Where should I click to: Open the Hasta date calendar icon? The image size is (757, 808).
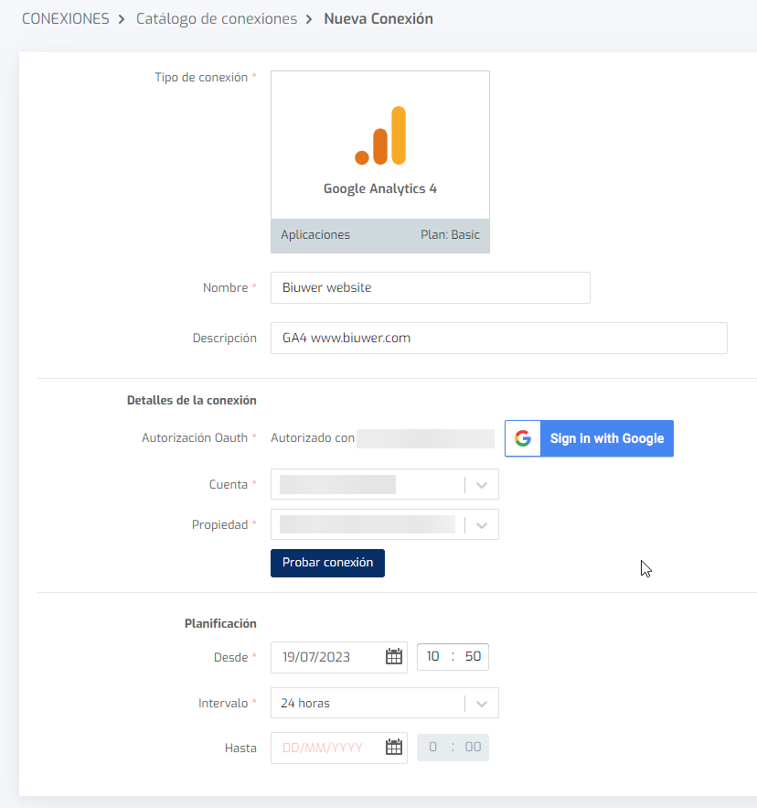coord(394,748)
